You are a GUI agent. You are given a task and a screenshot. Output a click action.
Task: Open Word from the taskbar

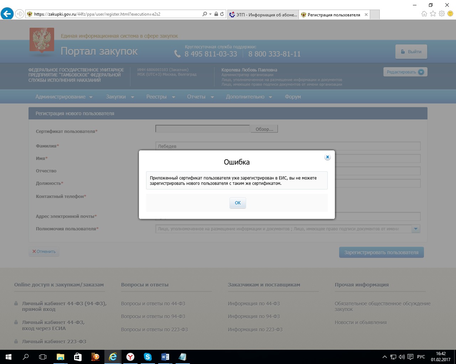[165, 357]
